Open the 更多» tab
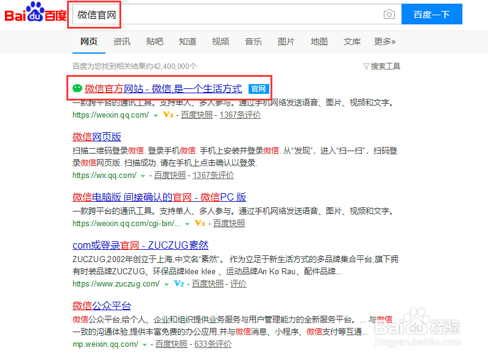 (384, 41)
